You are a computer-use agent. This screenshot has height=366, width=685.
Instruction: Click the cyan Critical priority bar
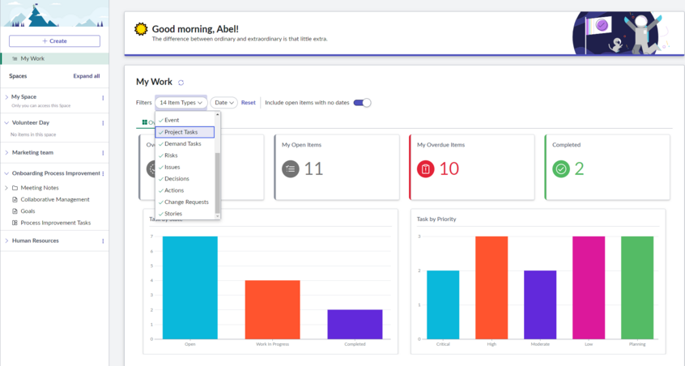tap(443, 304)
